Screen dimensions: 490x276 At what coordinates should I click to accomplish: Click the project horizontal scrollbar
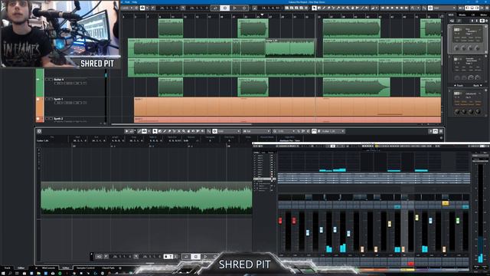181,124
